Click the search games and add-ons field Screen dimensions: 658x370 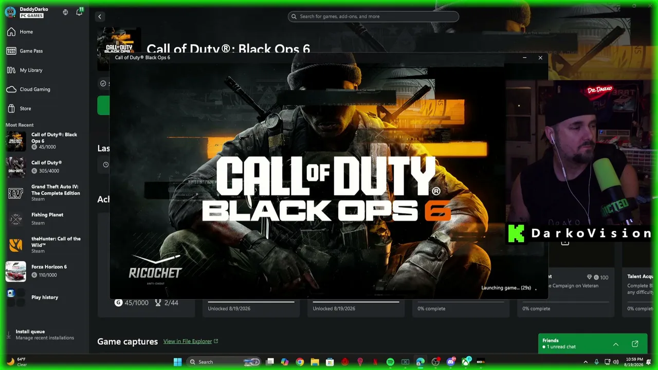373,16
